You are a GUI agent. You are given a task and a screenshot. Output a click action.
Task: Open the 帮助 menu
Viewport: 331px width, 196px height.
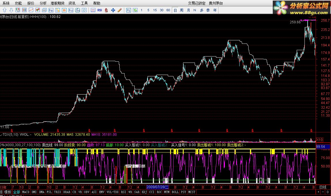[97, 3]
